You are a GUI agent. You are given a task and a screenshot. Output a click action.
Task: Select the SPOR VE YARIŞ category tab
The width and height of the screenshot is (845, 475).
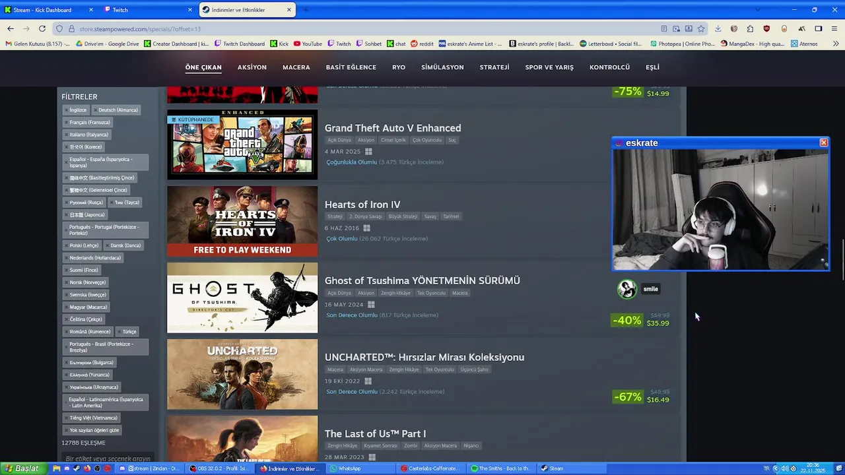point(549,67)
